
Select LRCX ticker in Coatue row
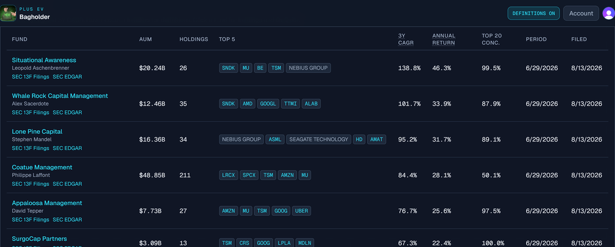(x=228, y=176)
